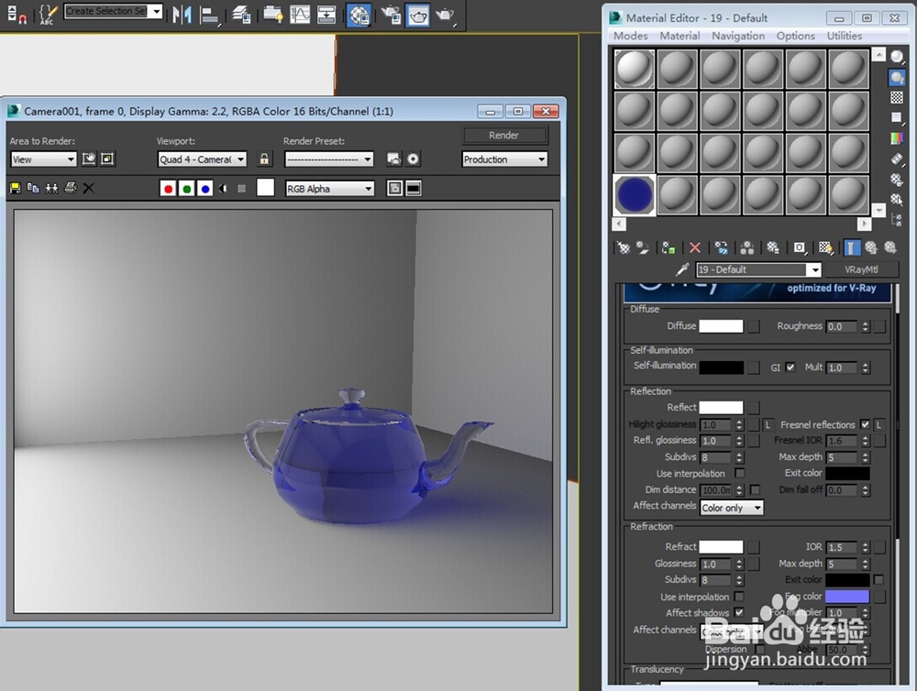Click Pick Material from Object eyedropper
This screenshot has height=691, width=917.
[682, 269]
